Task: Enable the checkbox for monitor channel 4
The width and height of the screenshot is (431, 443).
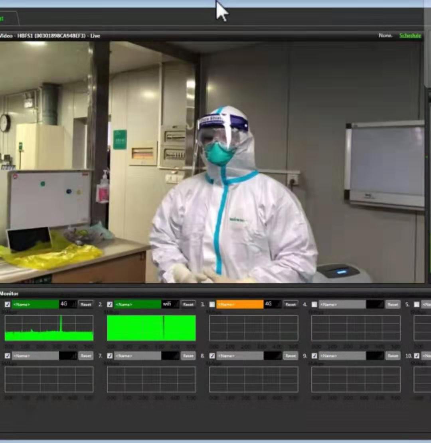Action: [x=314, y=304]
